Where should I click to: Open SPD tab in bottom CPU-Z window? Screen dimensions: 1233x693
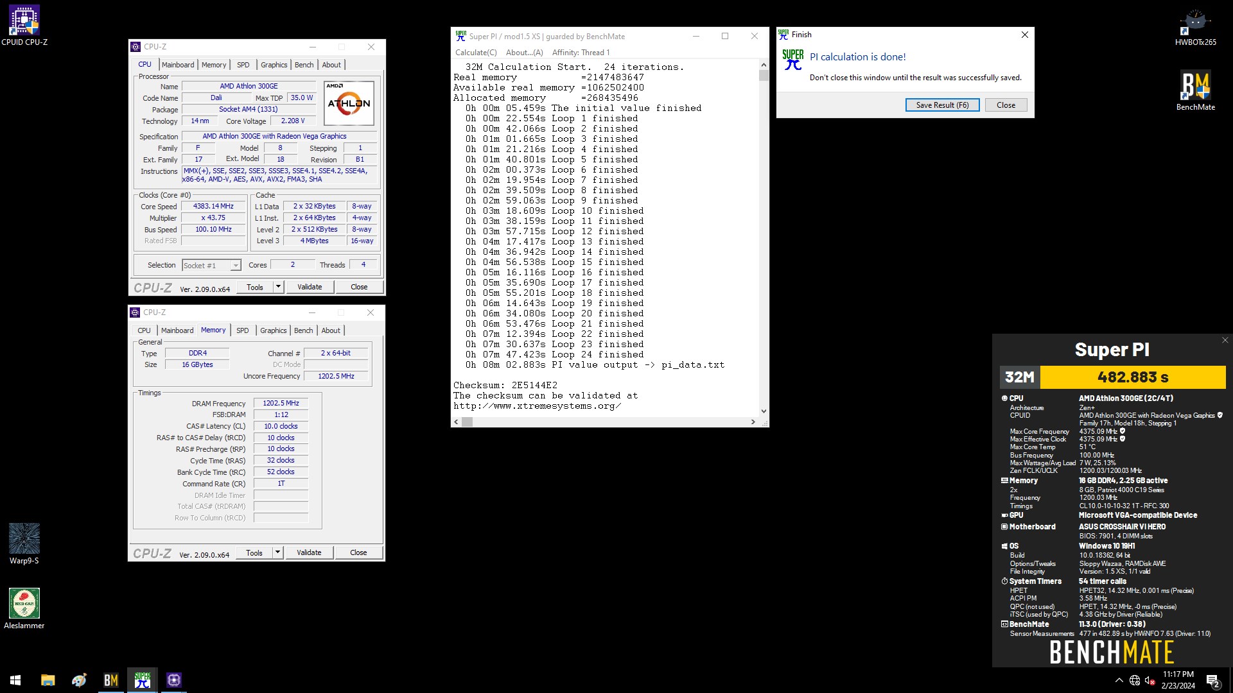click(x=242, y=330)
